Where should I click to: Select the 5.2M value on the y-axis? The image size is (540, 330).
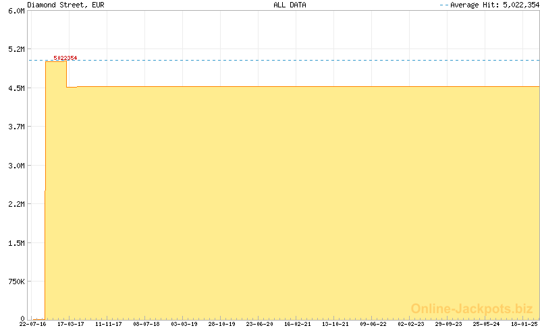pyautogui.click(x=16, y=50)
